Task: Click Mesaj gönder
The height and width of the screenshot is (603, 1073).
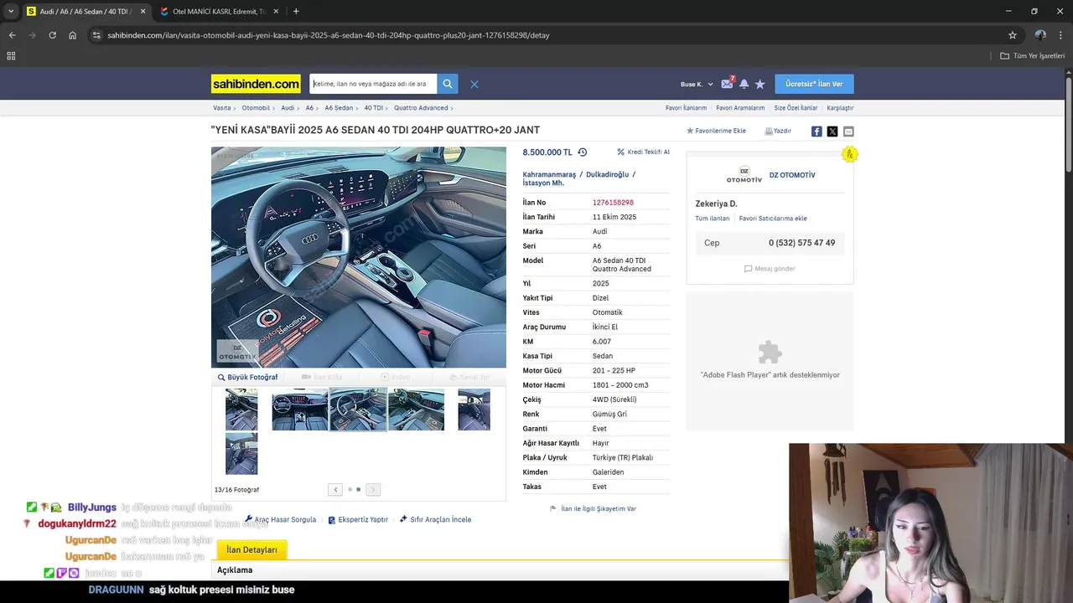Action: pos(770,269)
